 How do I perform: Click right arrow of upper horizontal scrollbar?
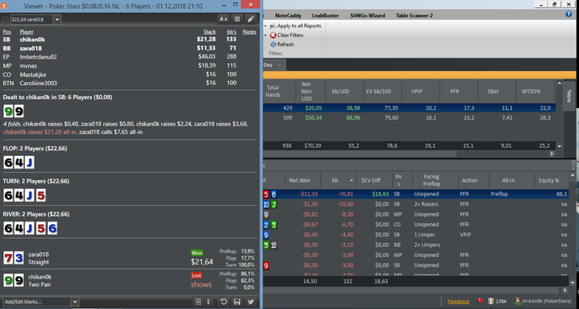click(552, 154)
